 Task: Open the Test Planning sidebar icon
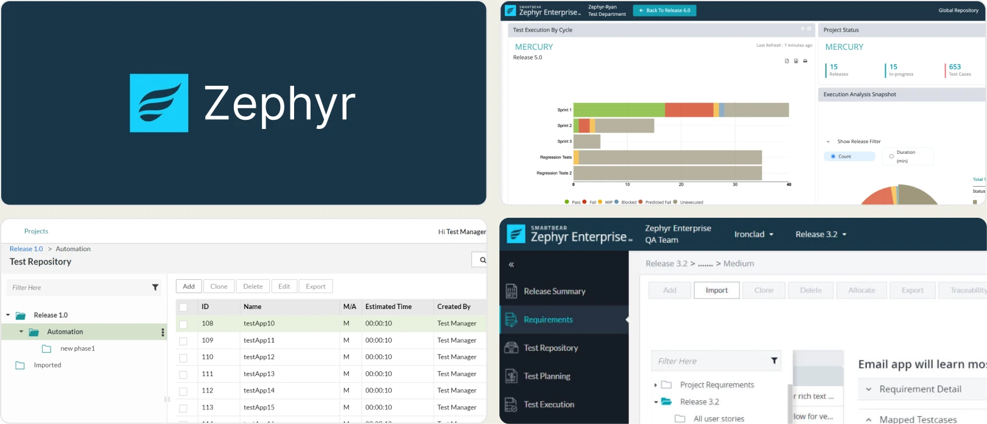tap(511, 376)
